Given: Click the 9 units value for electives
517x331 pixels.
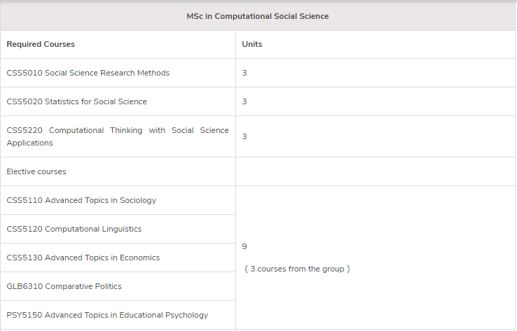Looking at the screenshot, I should pyautogui.click(x=244, y=246).
